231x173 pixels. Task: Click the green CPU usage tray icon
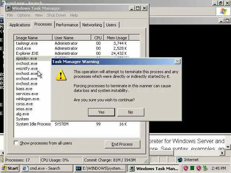[x=192, y=168]
